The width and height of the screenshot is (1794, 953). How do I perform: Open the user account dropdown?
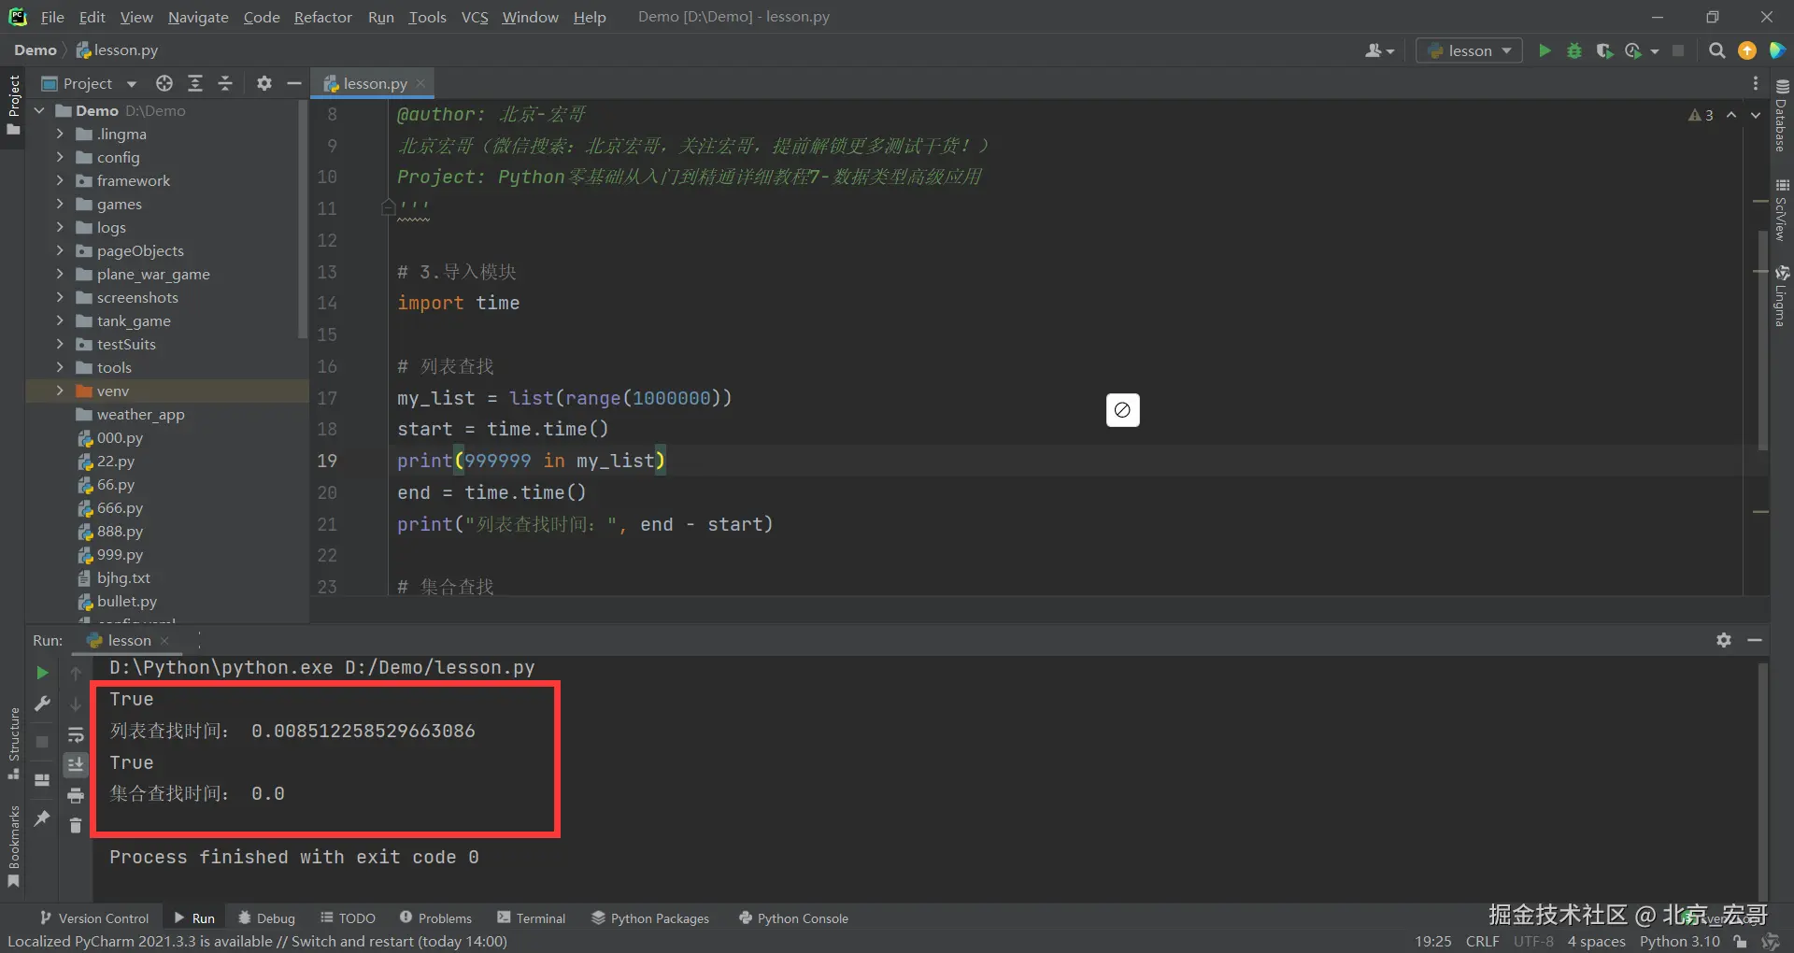coord(1379,50)
